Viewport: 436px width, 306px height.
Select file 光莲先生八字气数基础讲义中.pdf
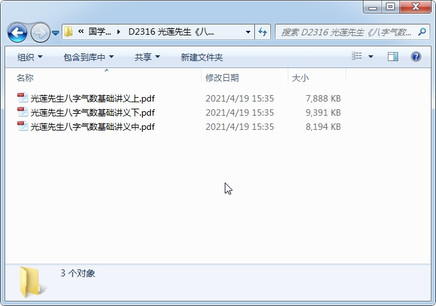(92, 127)
